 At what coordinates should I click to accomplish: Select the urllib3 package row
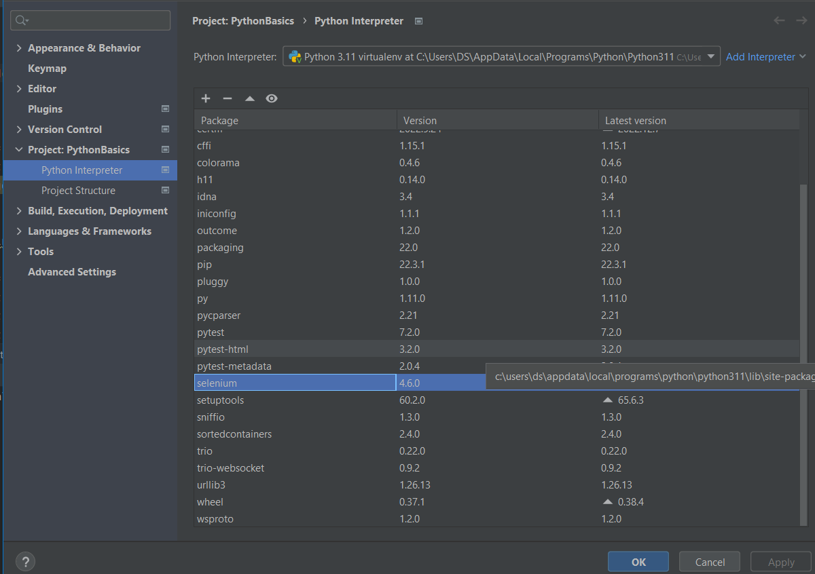[496, 485]
